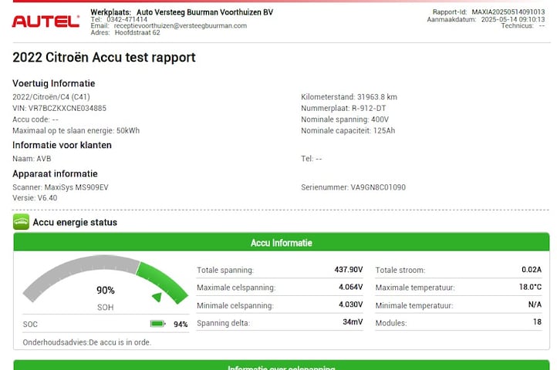Click Versie: V6.40
Viewport: 557px width, 370px height.
click(x=35, y=198)
